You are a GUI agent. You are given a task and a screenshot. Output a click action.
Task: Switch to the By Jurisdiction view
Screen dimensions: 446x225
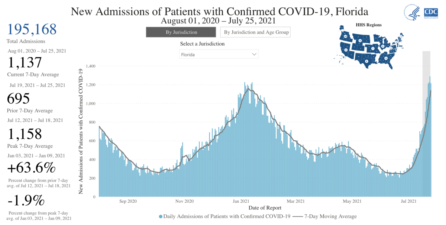tap(181, 32)
